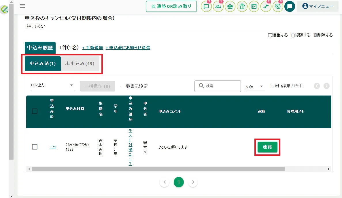Click the page vertical scrollbar down arrow

[11, 196]
